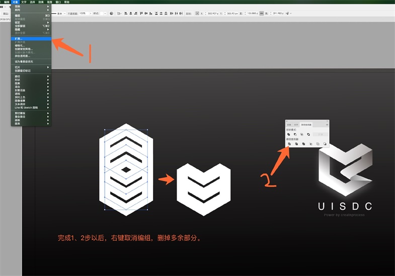This screenshot has width=395, height=276.
Task: Click the Minus Front shape mode icon
Action: pyautogui.click(x=295, y=134)
